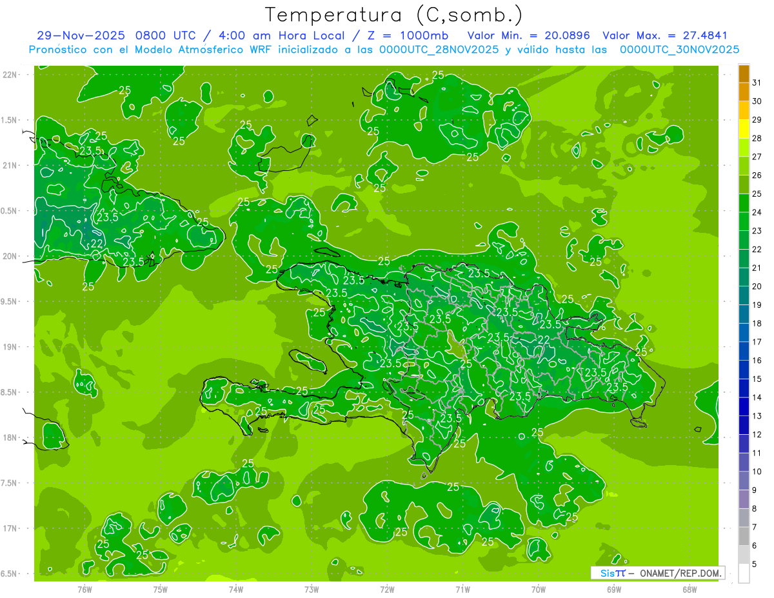Click the "73W" longitude axis label
The height and width of the screenshot is (598, 774).
point(312,589)
